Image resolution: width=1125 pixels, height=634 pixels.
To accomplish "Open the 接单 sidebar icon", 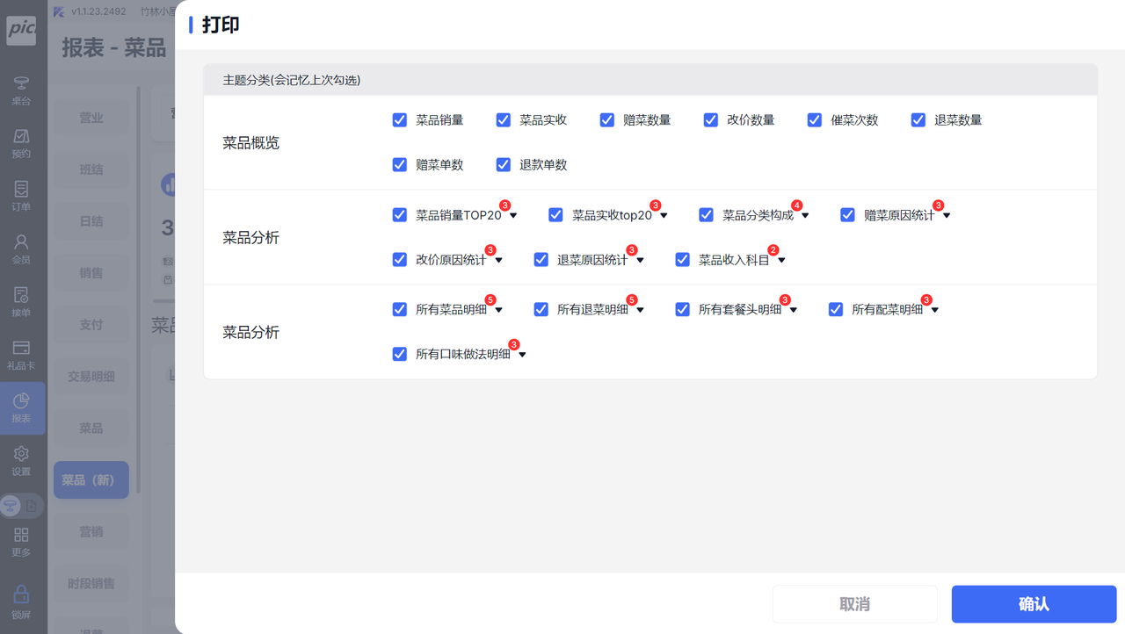I will (x=21, y=302).
